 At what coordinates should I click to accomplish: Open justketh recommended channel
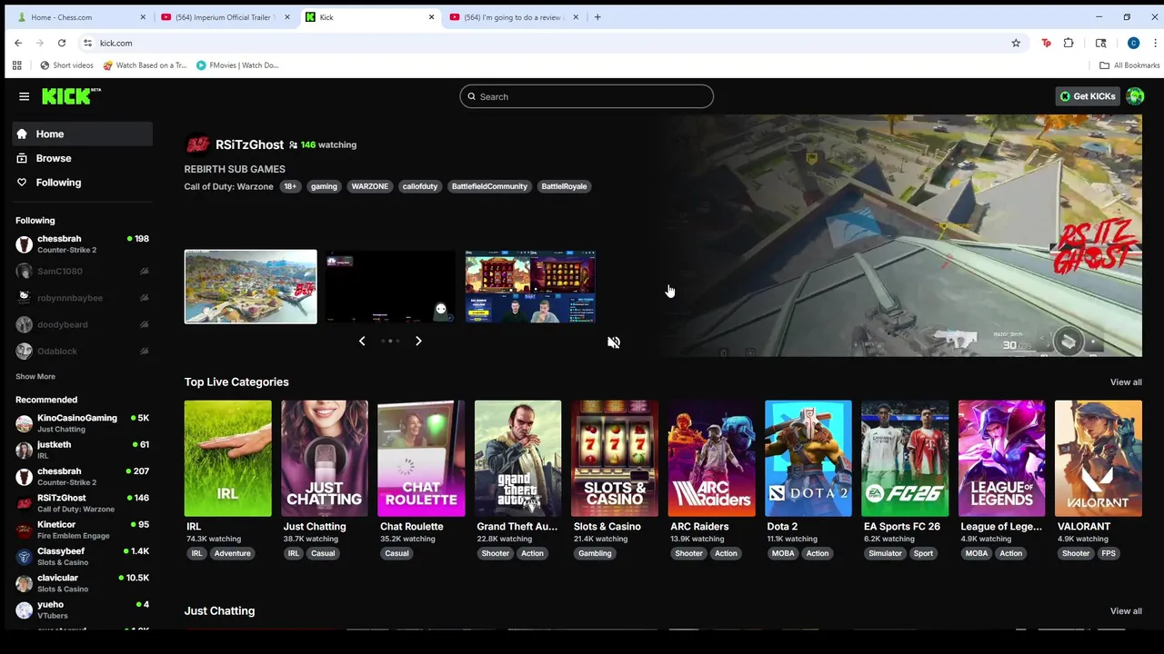[83, 450]
